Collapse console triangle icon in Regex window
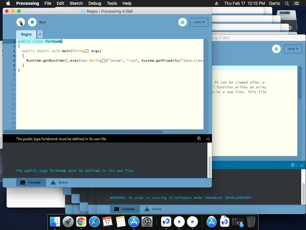The width and height of the screenshot is (306, 230). [207, 139]
